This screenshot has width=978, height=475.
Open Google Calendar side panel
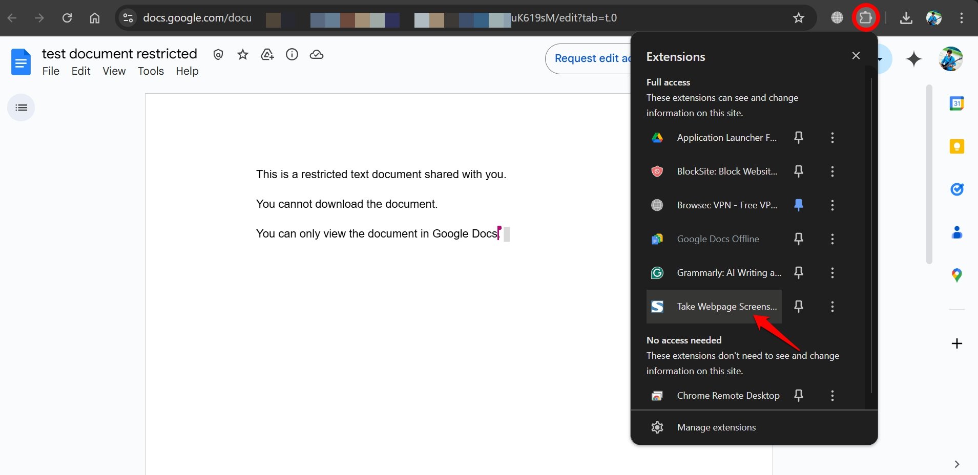click(956, 103)
